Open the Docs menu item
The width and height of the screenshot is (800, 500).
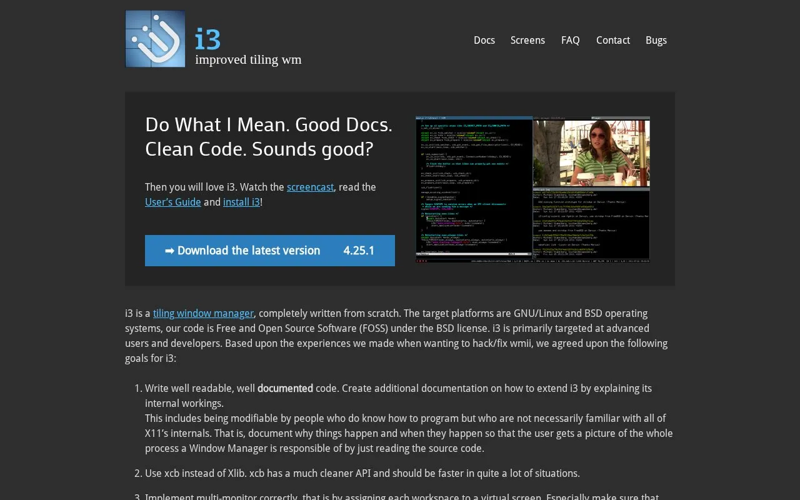pos(484,40)
